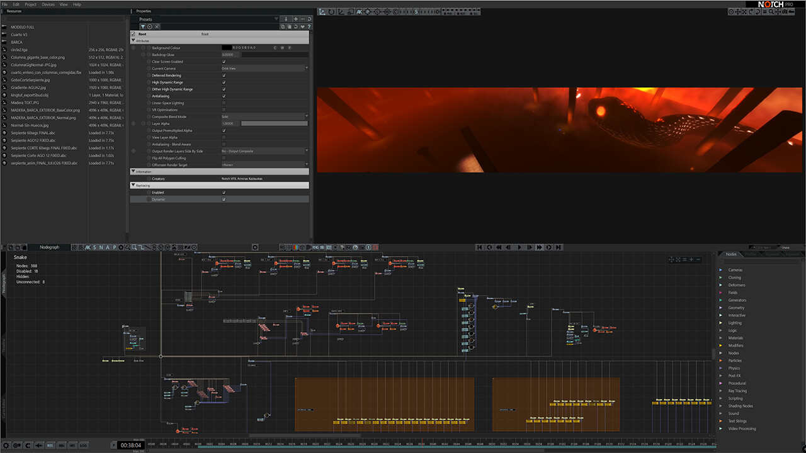Viewport: 806px width, 453px height.
Task: Jump to the timeline start
Action: tap(480, 247)
